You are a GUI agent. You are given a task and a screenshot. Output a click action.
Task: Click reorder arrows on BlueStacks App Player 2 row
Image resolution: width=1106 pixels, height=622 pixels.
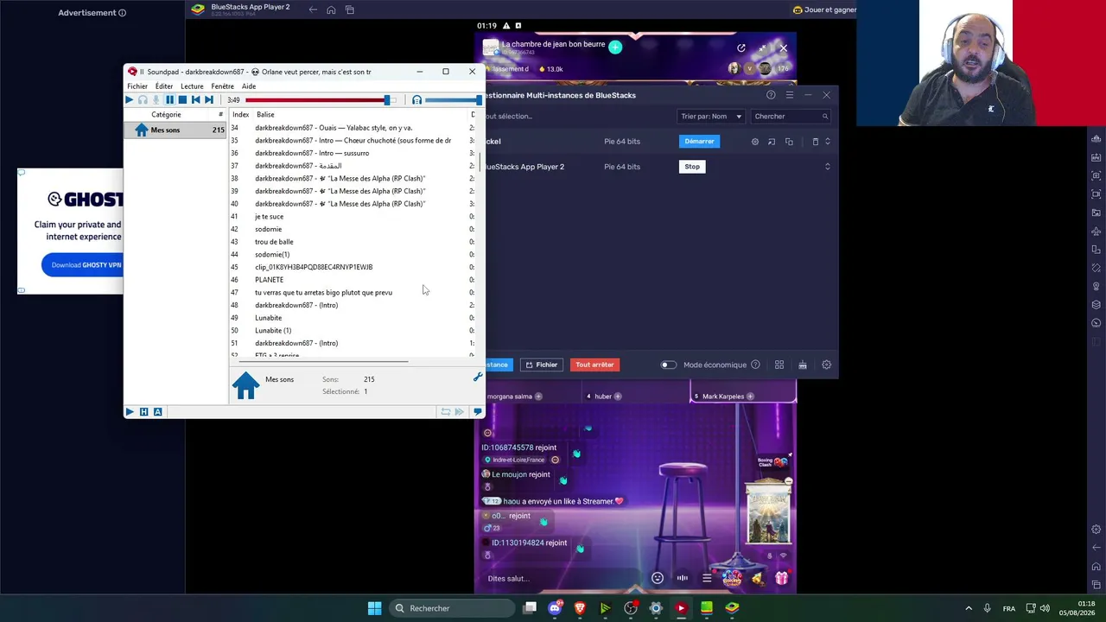coord(828,167)
